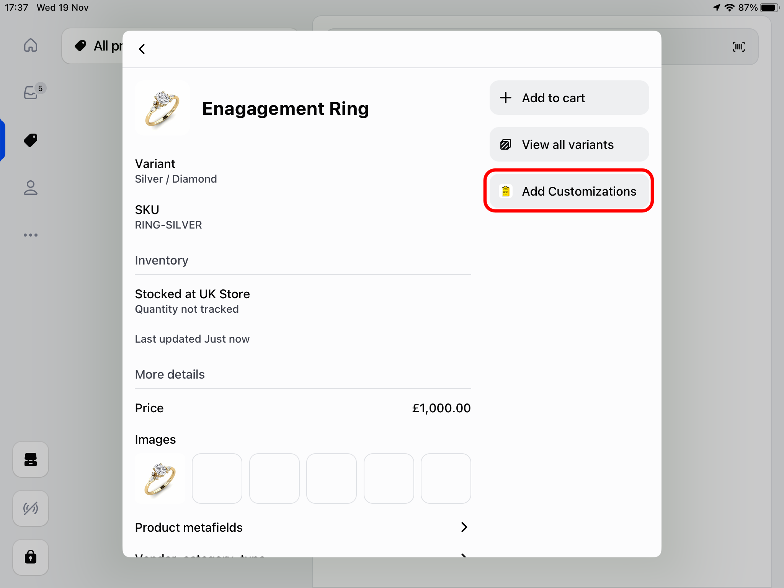Tap the contactless payment icon
Screen dimensions: 784x588
point(31,508)
